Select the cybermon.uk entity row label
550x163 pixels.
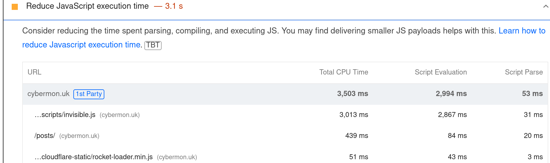[49, 94]
